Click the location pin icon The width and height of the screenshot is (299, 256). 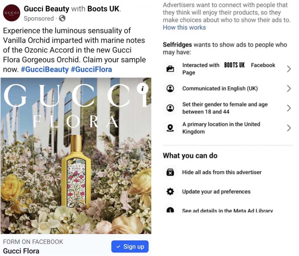(x=170, y=128)
